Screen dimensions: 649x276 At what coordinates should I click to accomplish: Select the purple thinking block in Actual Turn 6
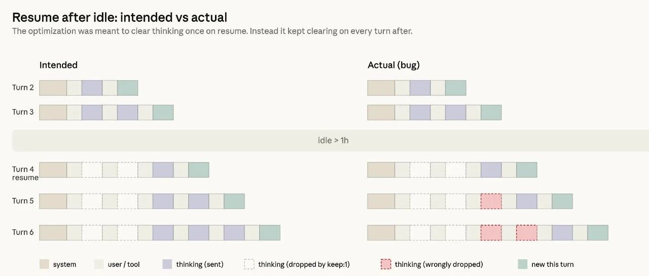562,232
